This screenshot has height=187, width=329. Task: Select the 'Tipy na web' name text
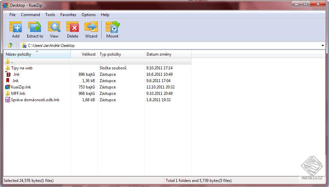pyautogui.click(x=22, y=68)
